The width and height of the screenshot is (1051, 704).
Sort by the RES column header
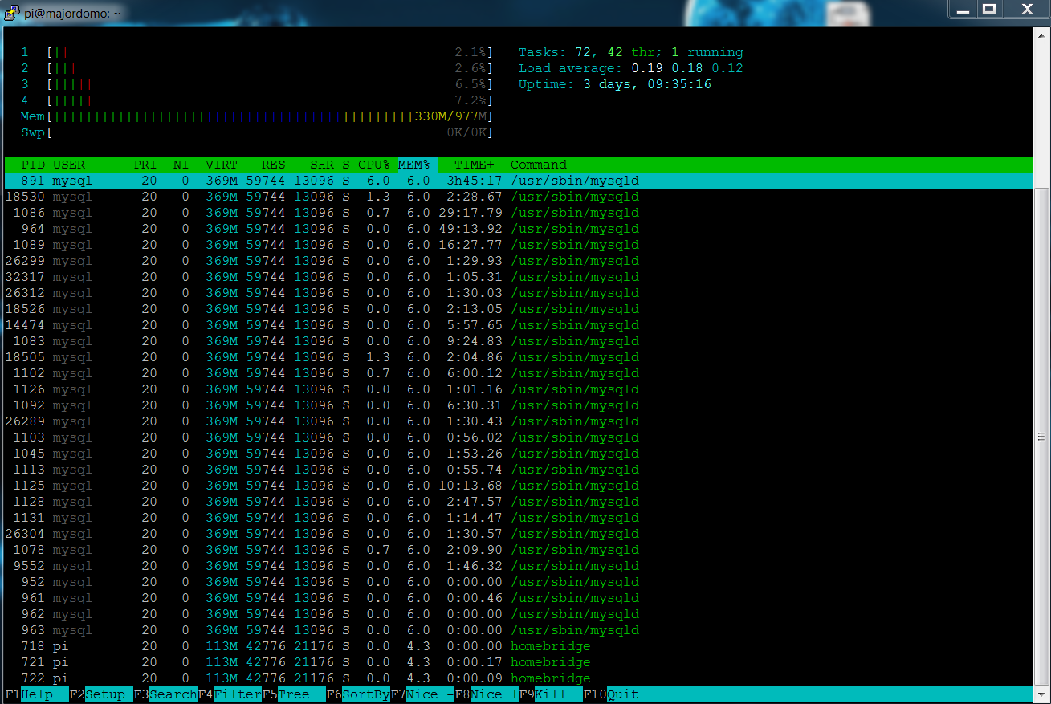[x=274, y=165]
